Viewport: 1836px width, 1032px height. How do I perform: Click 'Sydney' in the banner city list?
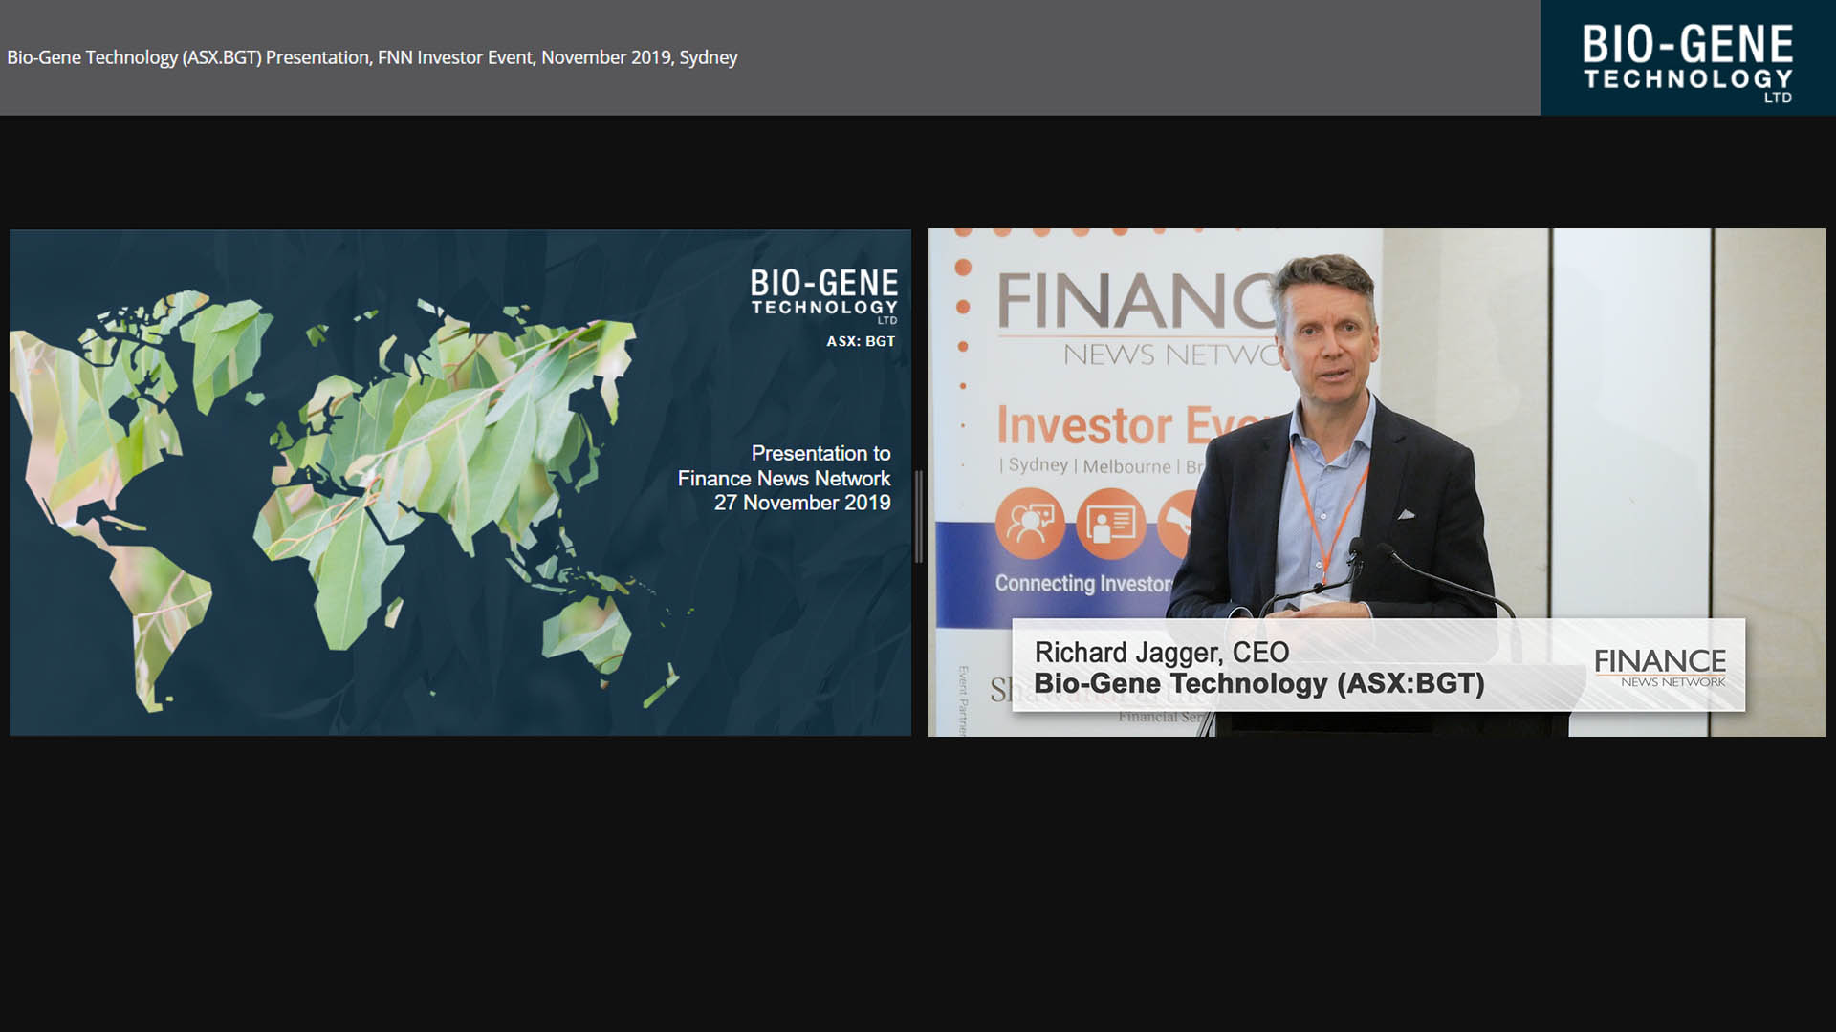1038,465
